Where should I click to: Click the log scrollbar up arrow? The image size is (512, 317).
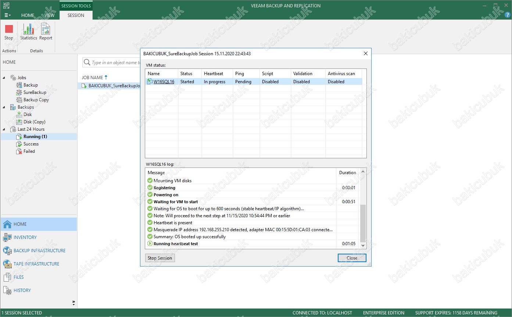tap(363, 172)
